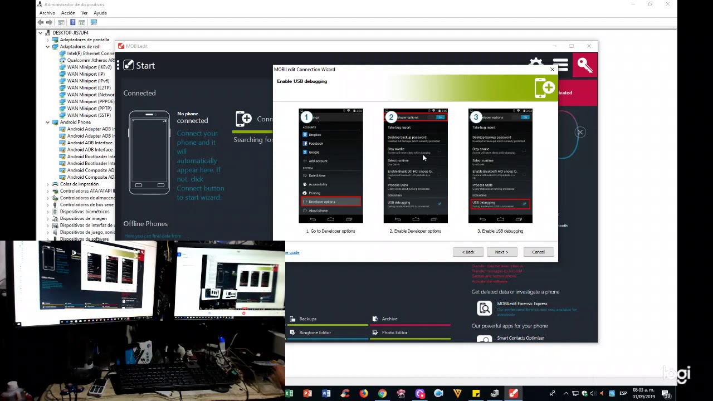This screenshot has height=401, width=713.
Task: Click the Connect phone-plus icon
Action: click(x=243, y=119)
